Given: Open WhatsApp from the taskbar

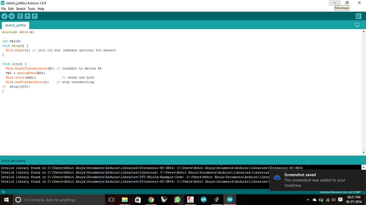Looking at the screenshot, I should 177,200.
